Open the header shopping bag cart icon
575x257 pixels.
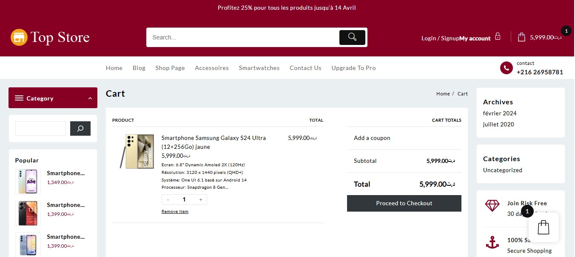[521, 37]
